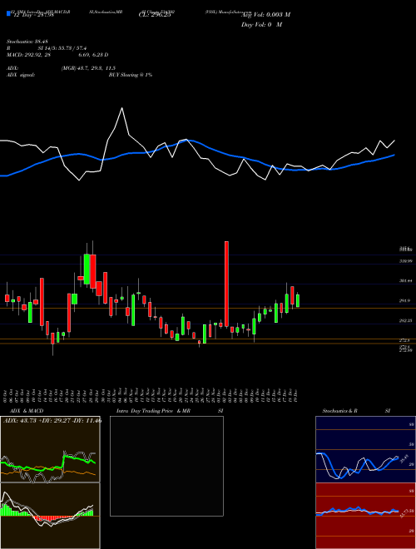Click the 310.99 price axis label

(407, 261)
